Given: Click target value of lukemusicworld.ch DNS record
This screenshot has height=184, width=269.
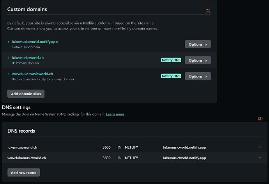Looking at the screenshot, I should (184, 147).
